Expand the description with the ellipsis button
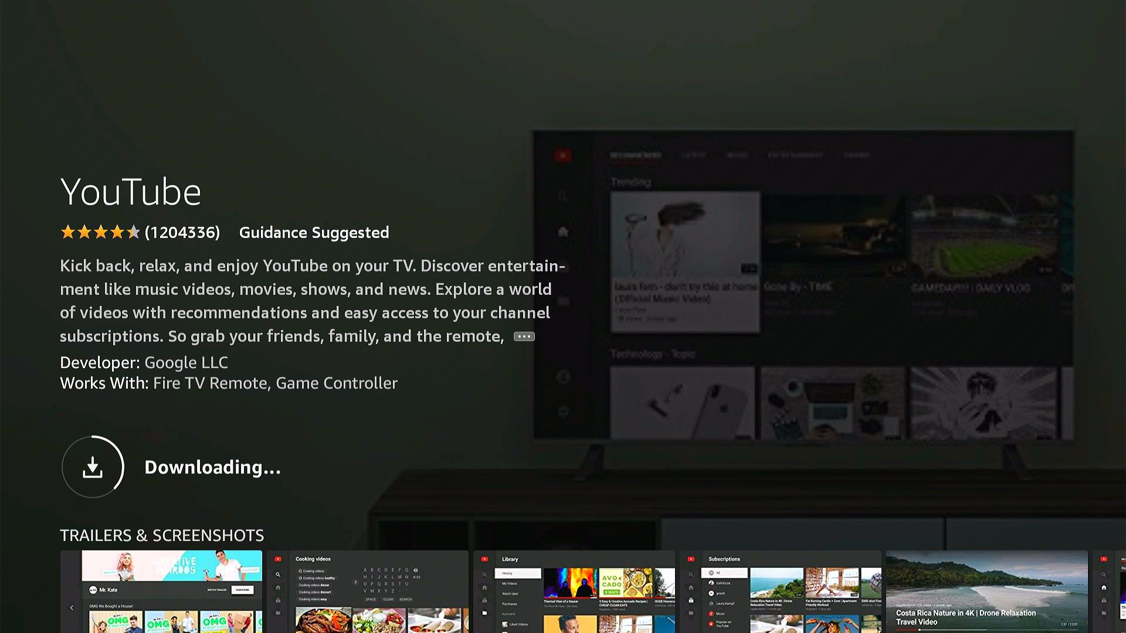Viewport: 1126px width, 633px height. coord(524,336)
